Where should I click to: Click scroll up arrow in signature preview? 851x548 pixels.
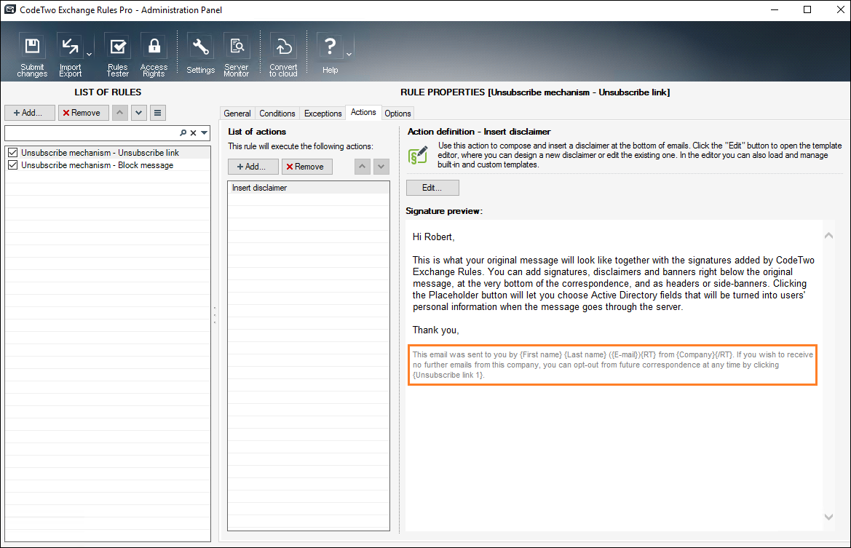click(x=828, y=236)
